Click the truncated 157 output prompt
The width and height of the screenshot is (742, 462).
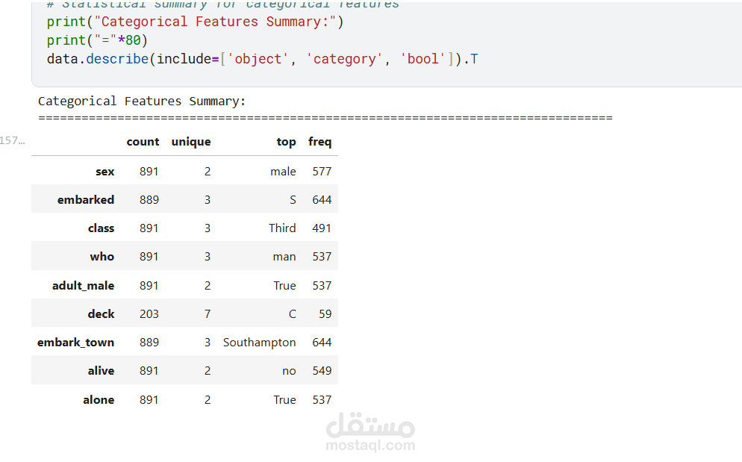13,140
